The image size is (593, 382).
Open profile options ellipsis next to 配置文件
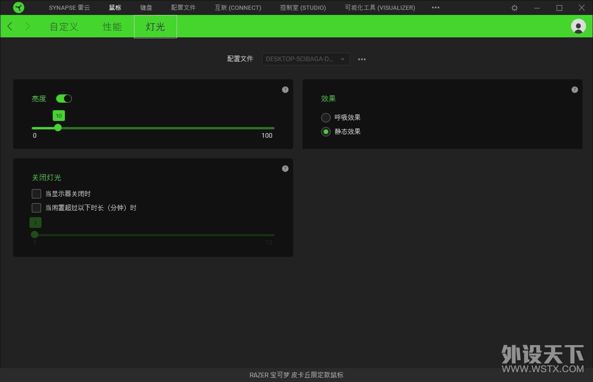[x=362, y=59]
